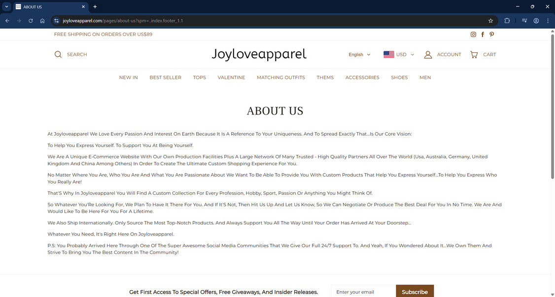The width and height of the screenshot is (555, 297).
Task: Click the 'Get First Access To Special Offers' text
Action: click(x=223, y=292)
